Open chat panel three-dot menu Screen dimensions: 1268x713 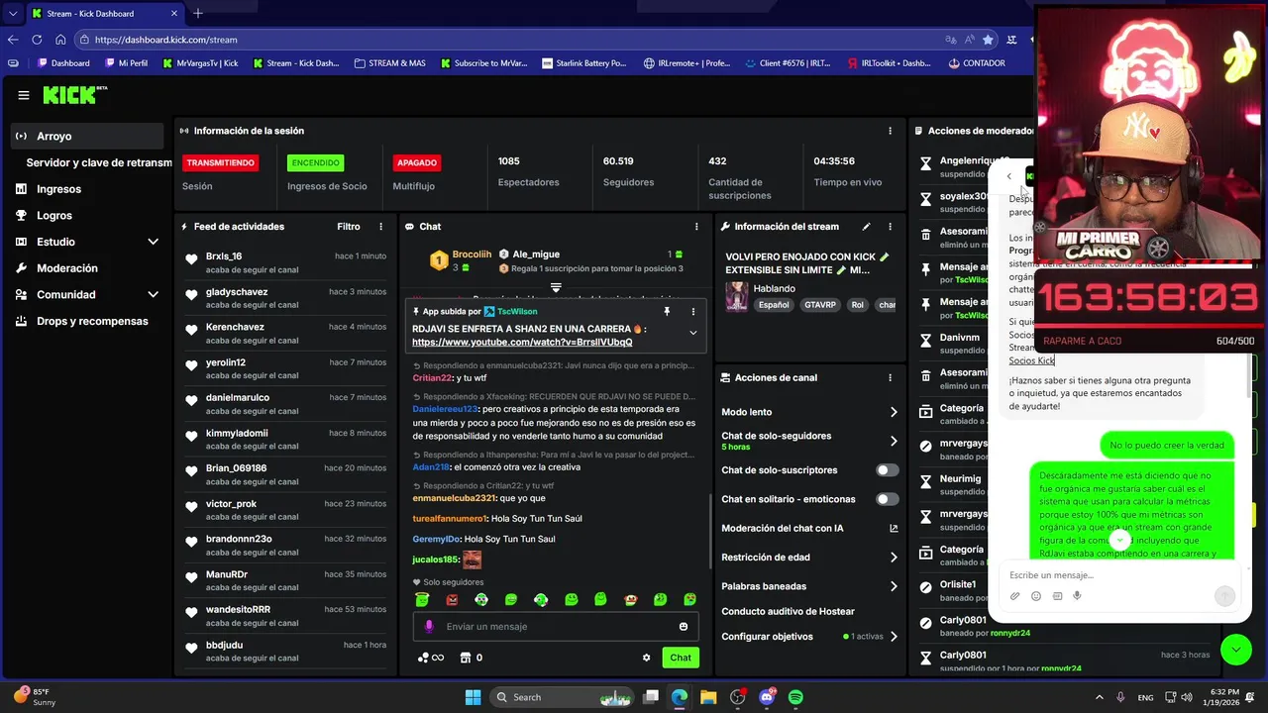point(696,227)
